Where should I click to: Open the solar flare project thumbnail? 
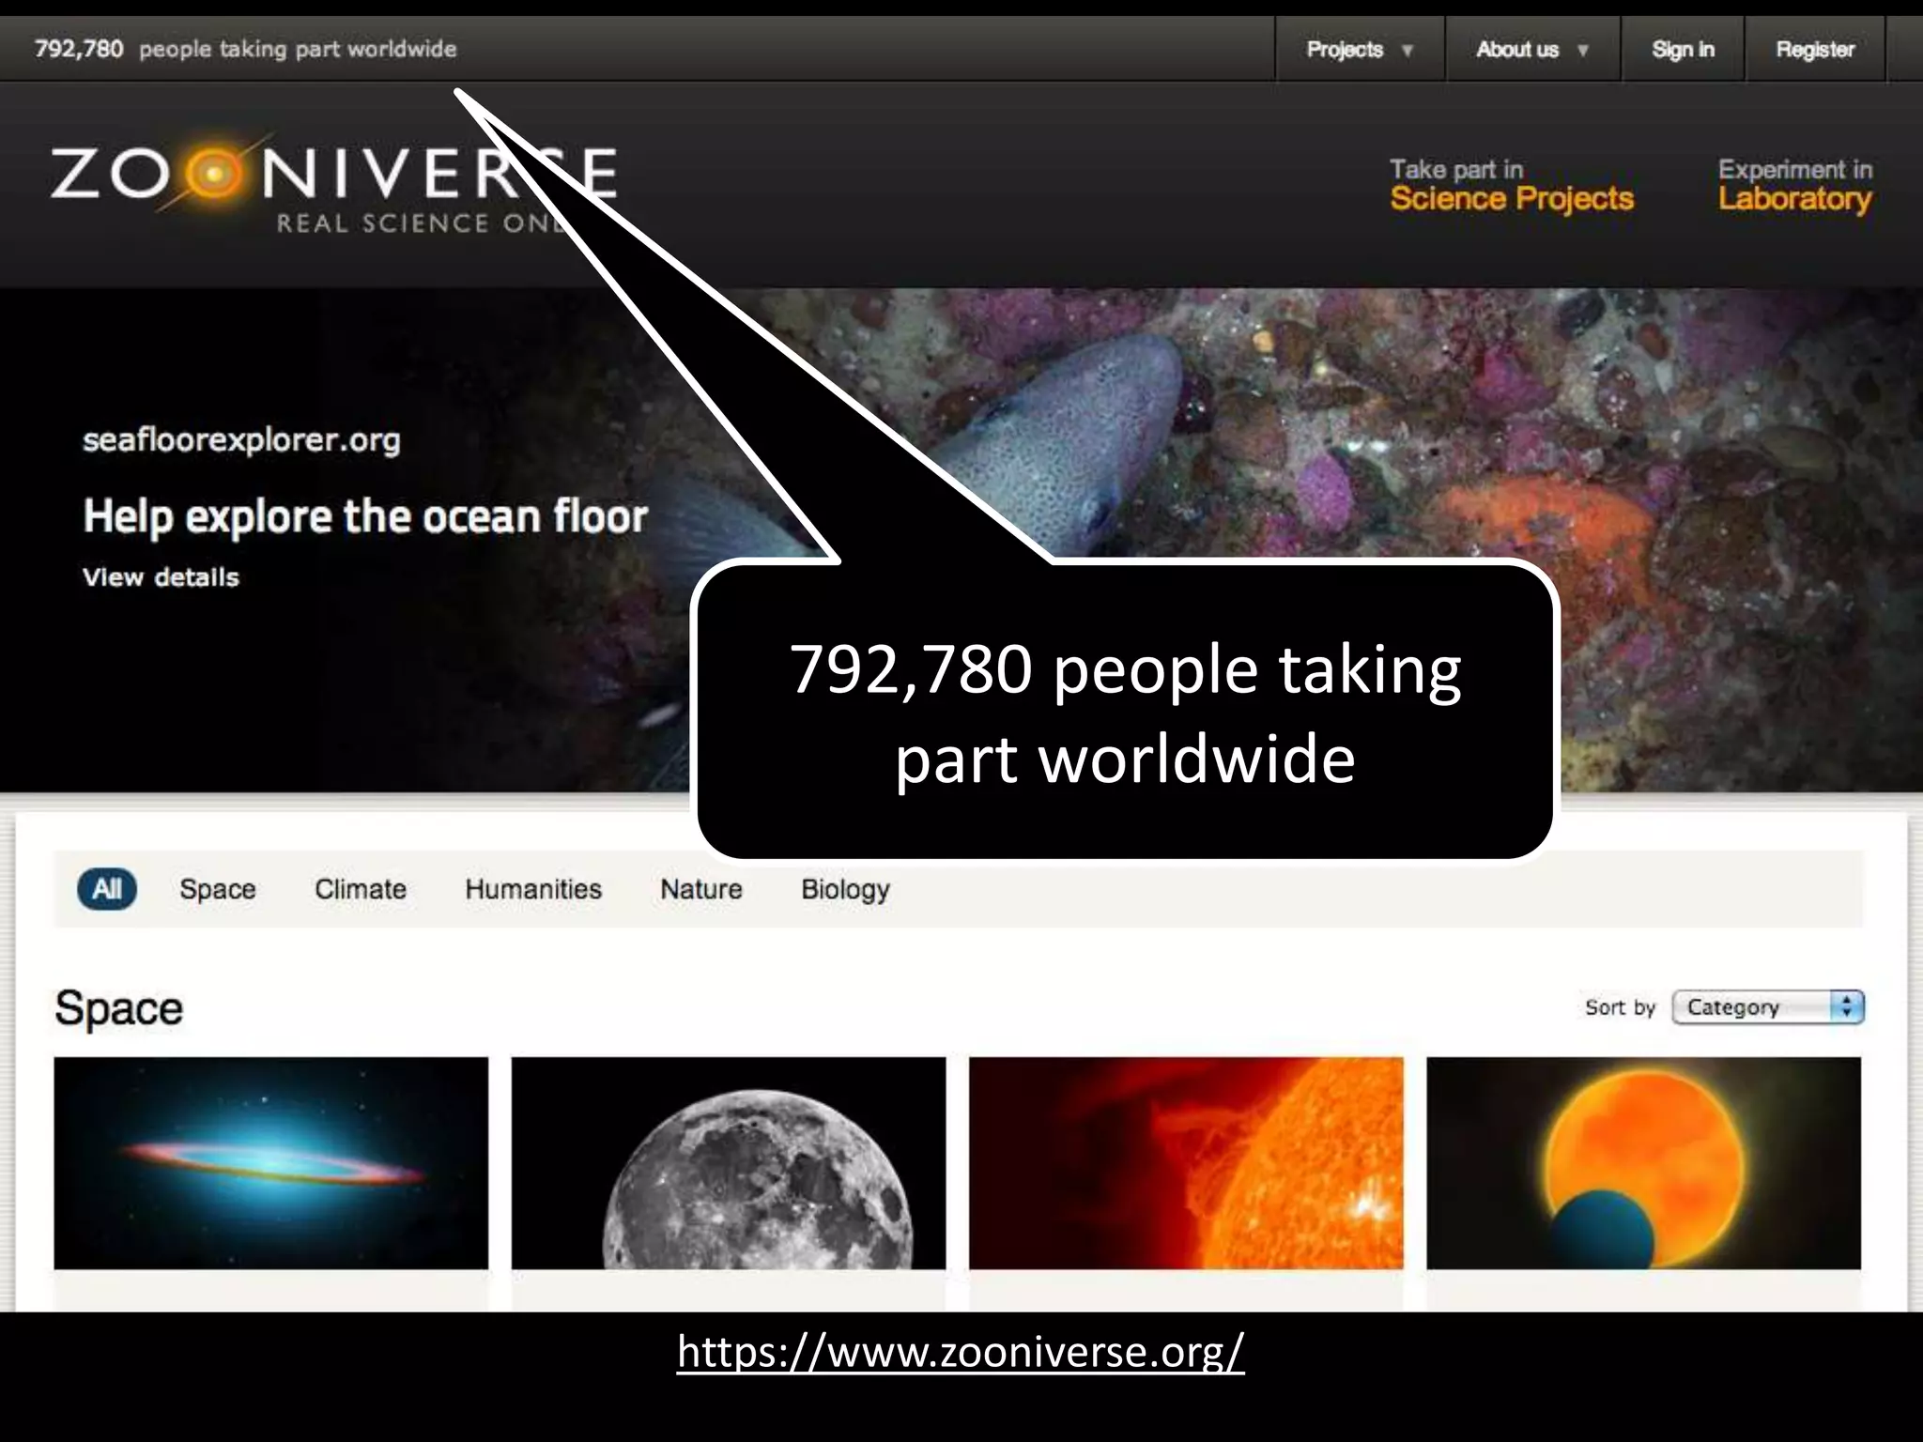click(1185, 1162)
